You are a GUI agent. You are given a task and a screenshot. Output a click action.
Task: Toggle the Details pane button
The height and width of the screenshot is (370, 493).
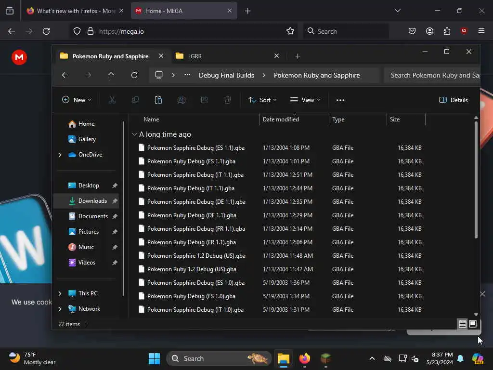click(454, 100)
